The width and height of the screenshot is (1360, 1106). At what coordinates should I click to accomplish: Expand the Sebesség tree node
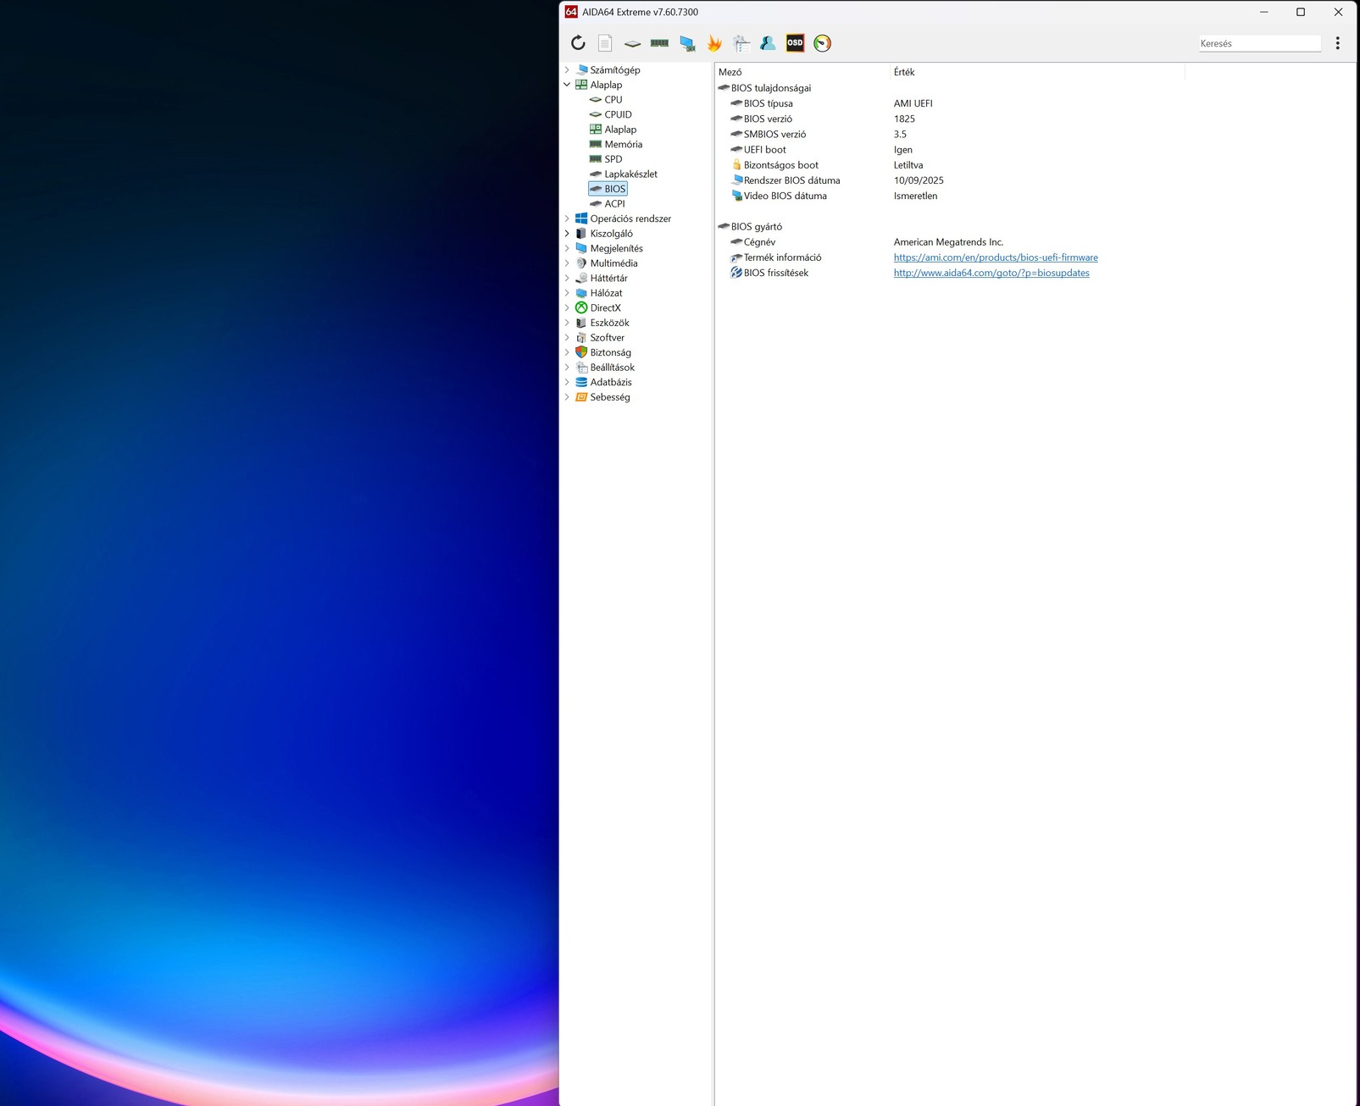click(x=567, y=397)
